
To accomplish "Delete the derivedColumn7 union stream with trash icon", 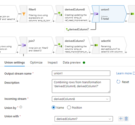I will point(126,118).
